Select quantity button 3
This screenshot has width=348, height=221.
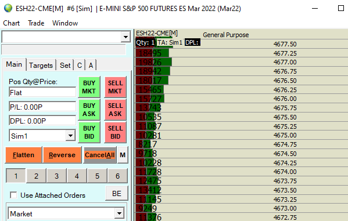point(56,176)
